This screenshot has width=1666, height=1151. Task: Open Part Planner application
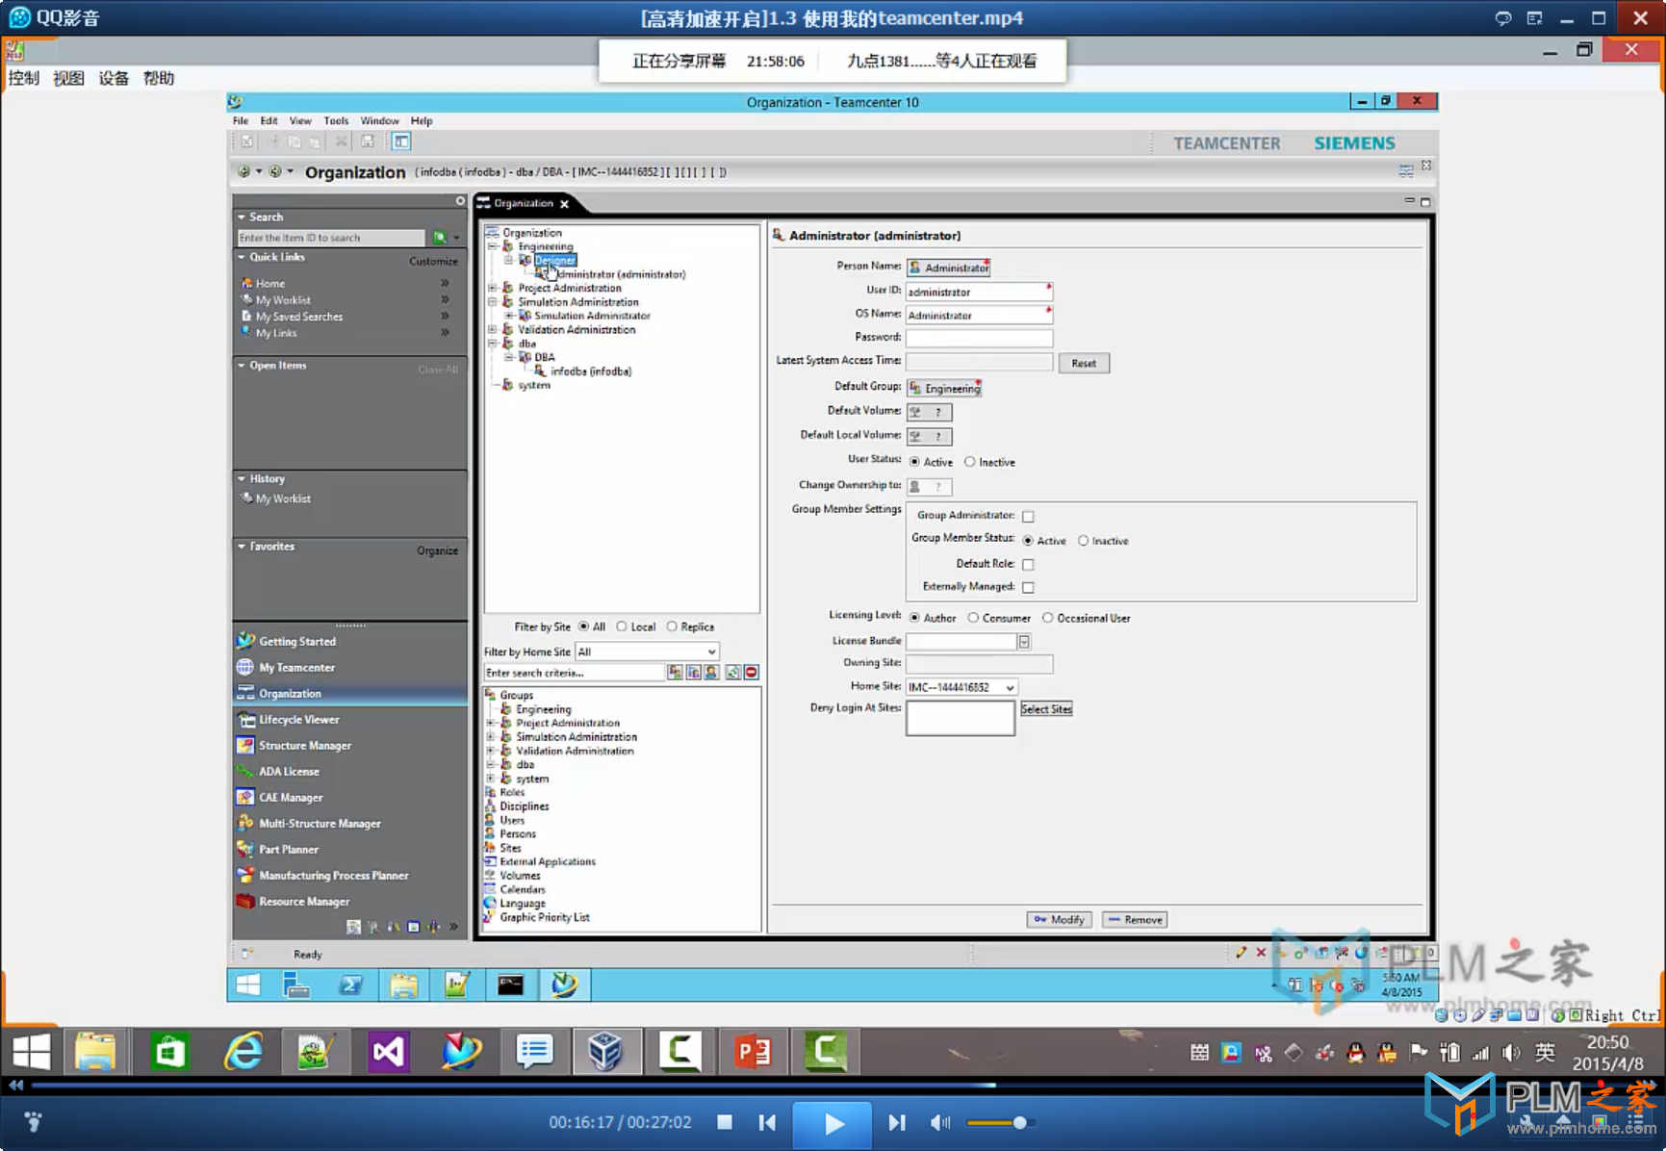pos(288,849)
